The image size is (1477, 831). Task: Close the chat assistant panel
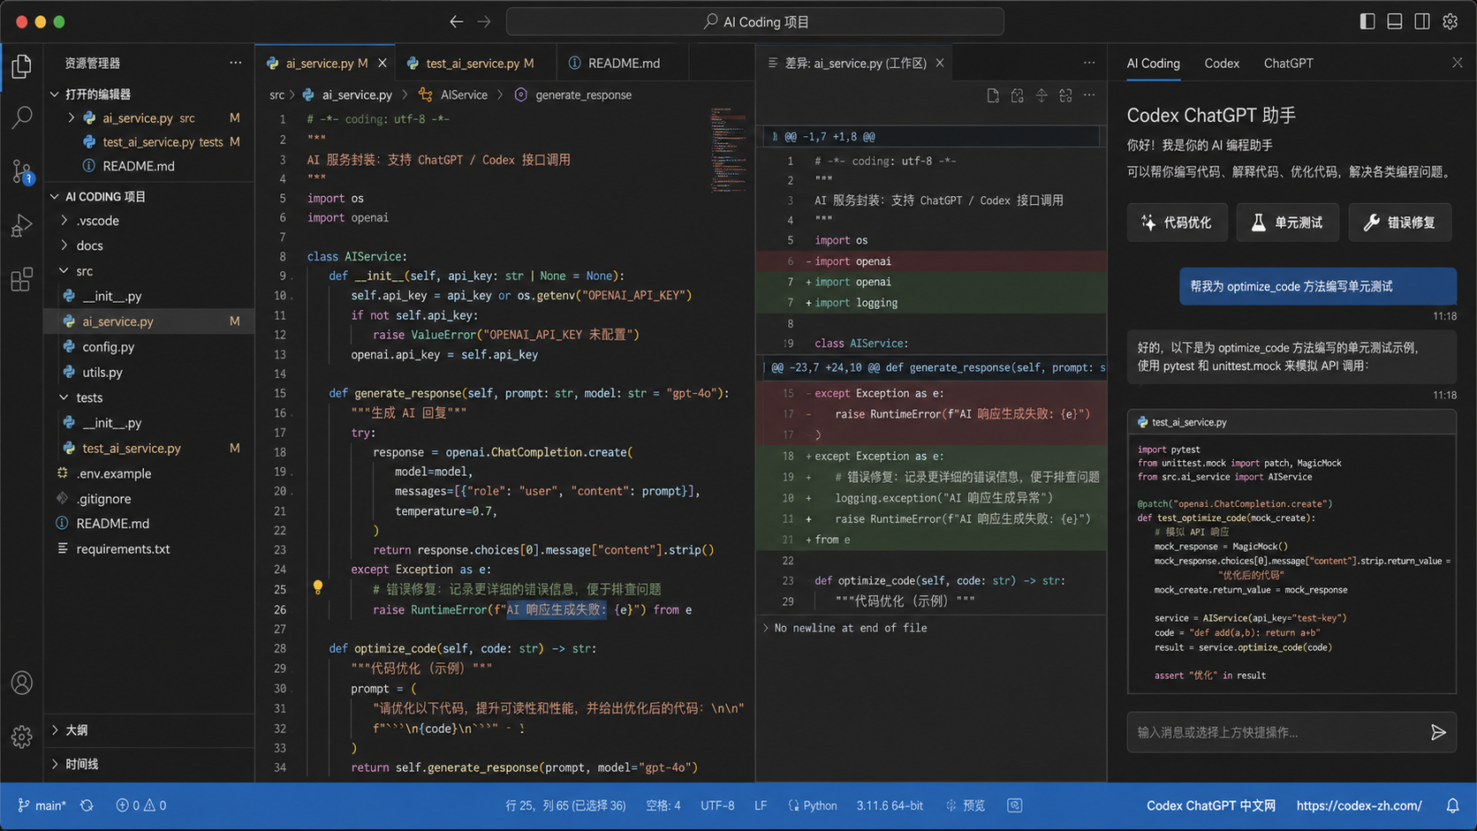[1457, 63]
